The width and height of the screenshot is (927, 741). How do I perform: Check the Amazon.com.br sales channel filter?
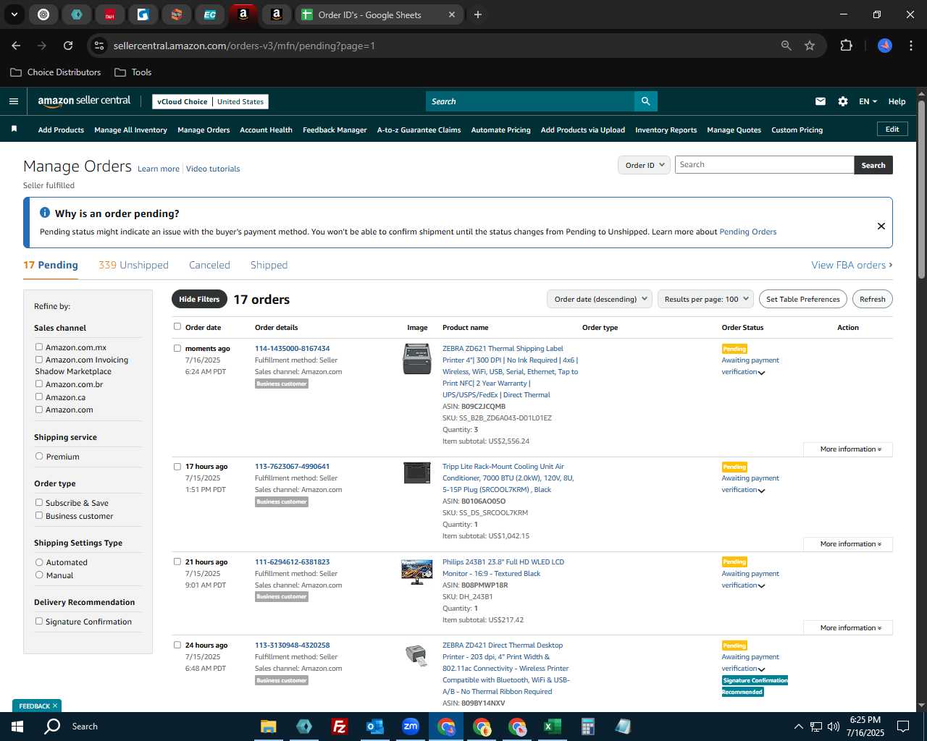tap(39, 384)
